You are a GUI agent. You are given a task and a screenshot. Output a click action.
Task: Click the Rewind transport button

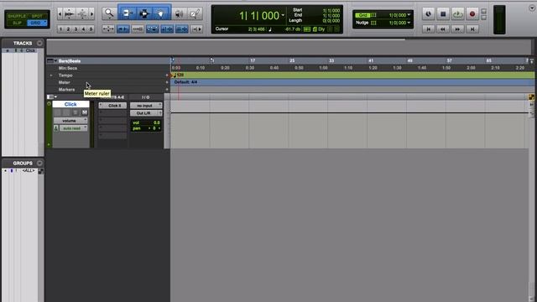[443, 29]
